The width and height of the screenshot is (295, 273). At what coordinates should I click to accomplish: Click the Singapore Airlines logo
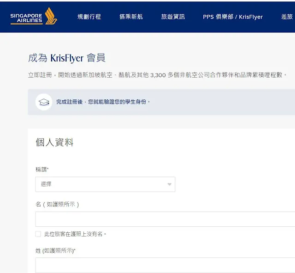pyautogui.click(x=34, y=17)
